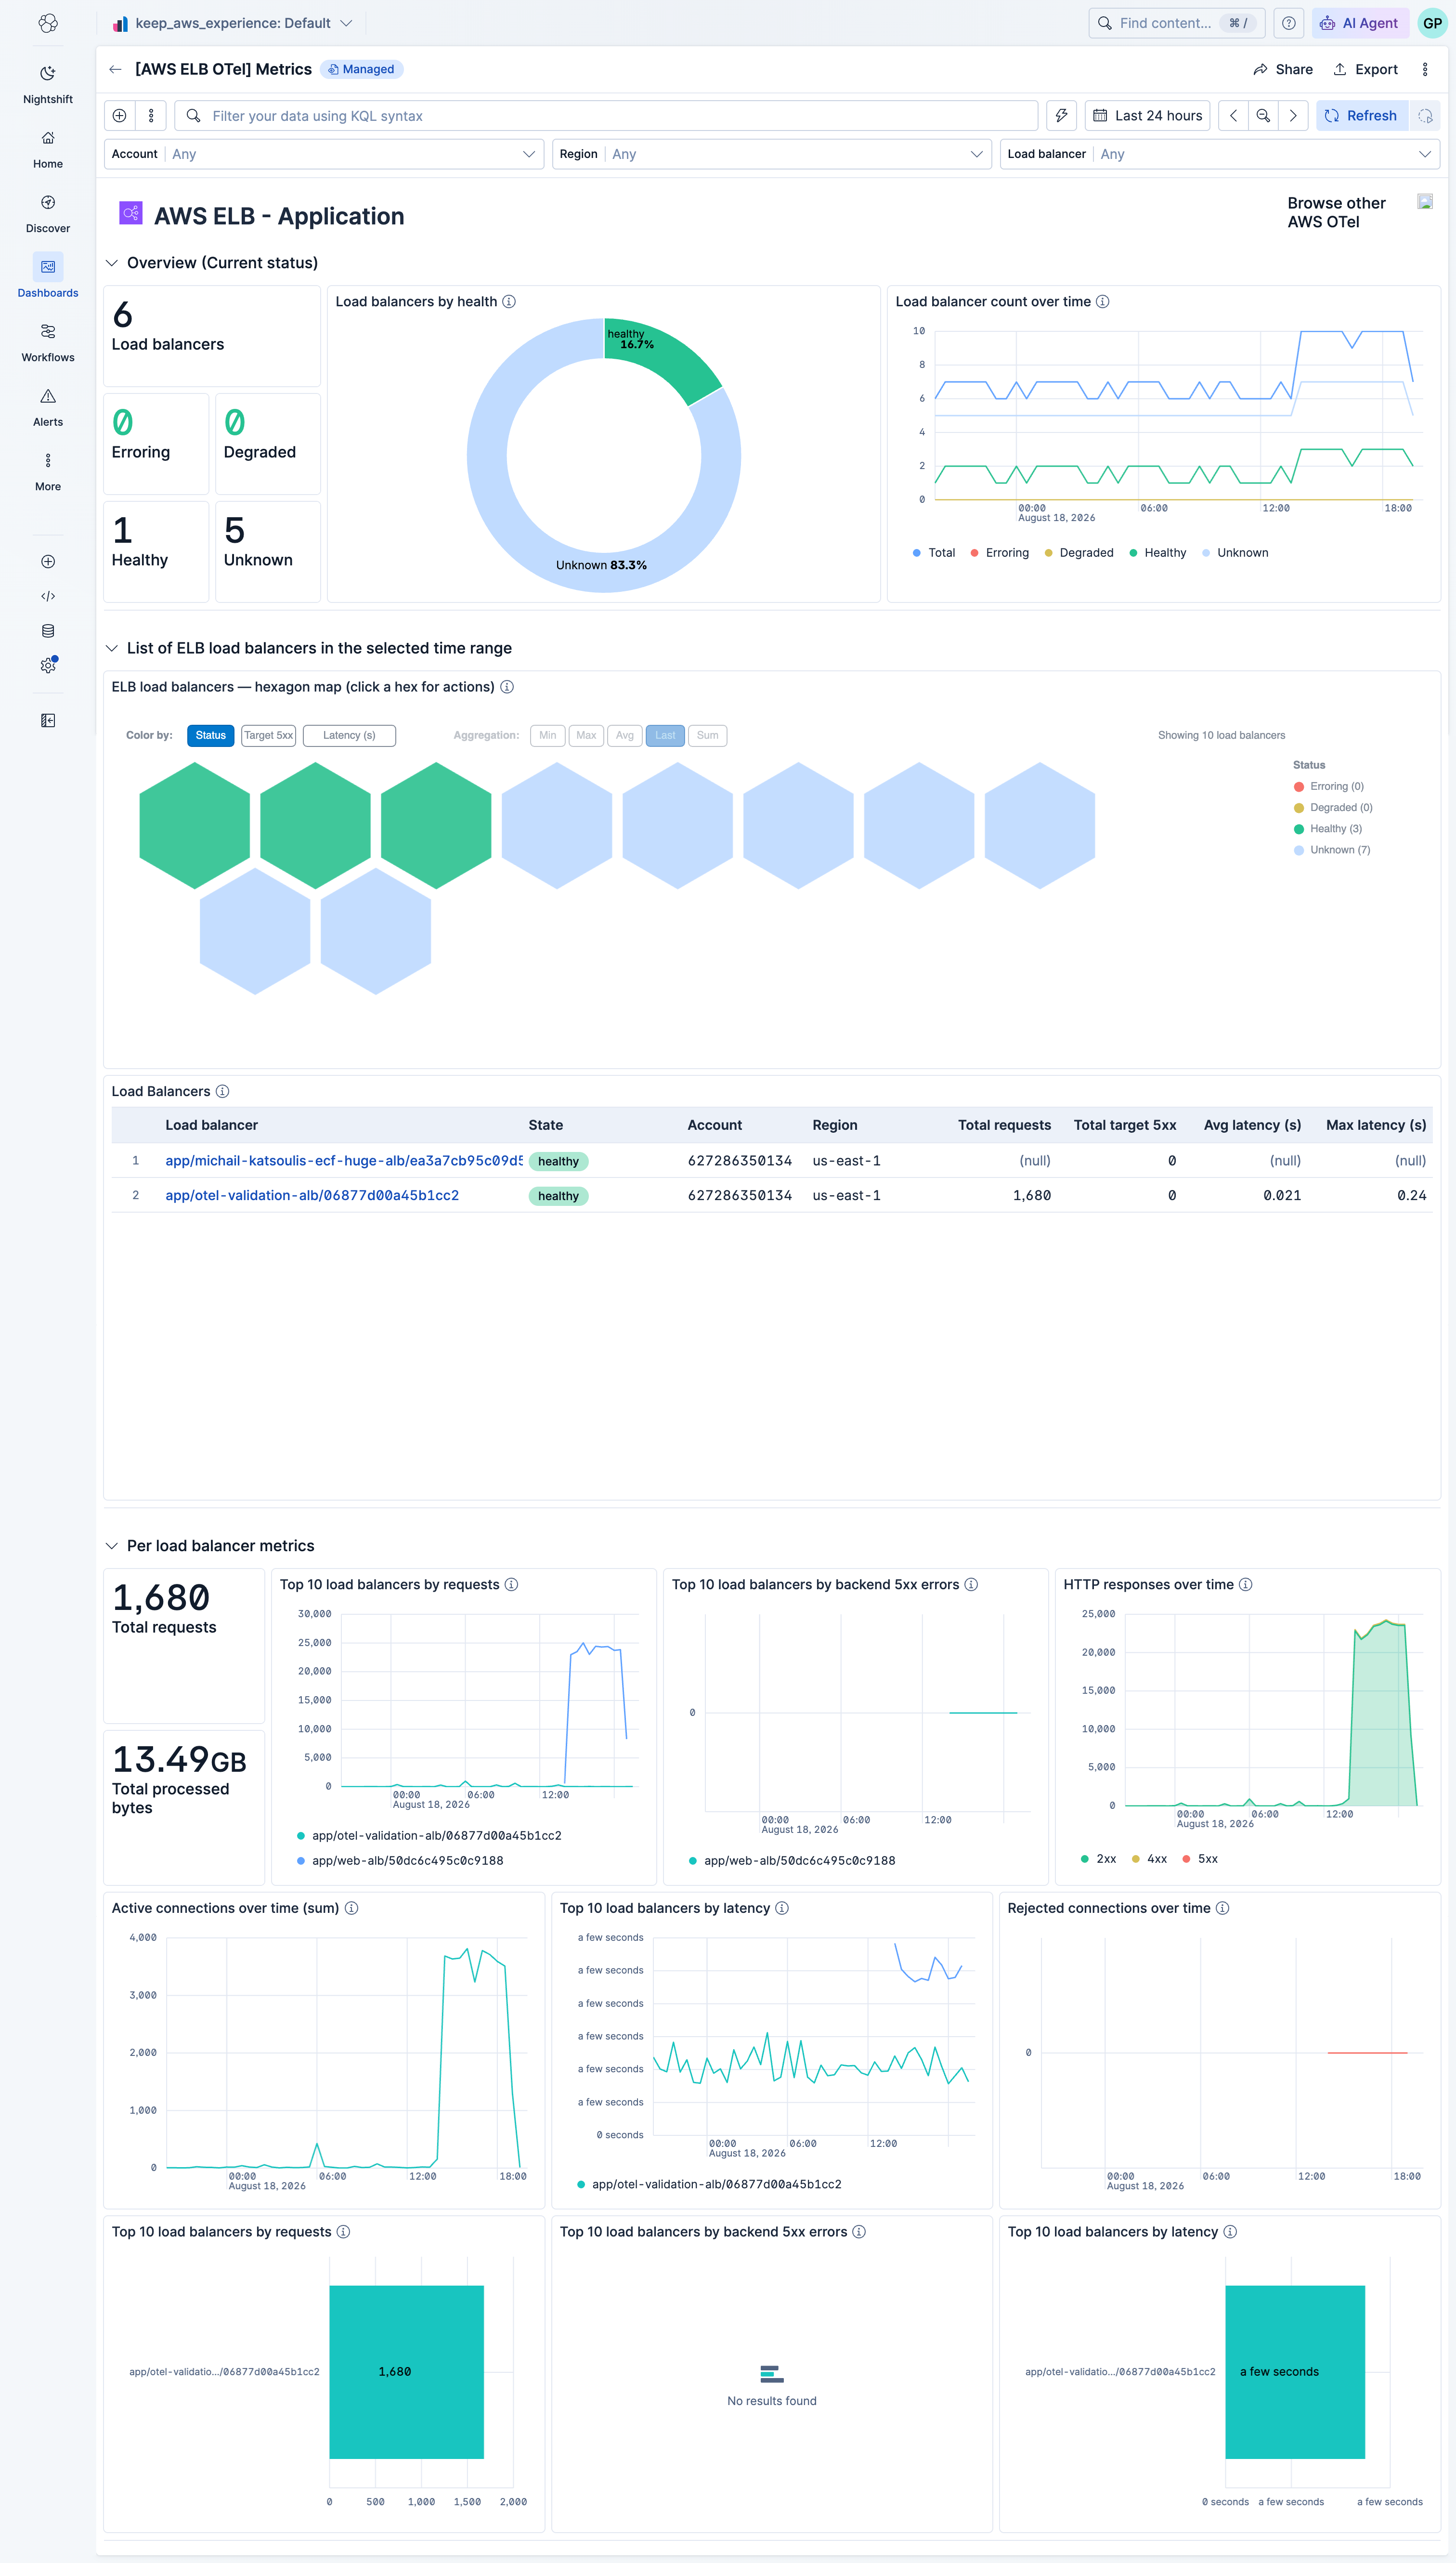The height and width of the screenshot is (2563, 1456).
Task: Click the background search spinner icon
Action: coord(1425,116)
